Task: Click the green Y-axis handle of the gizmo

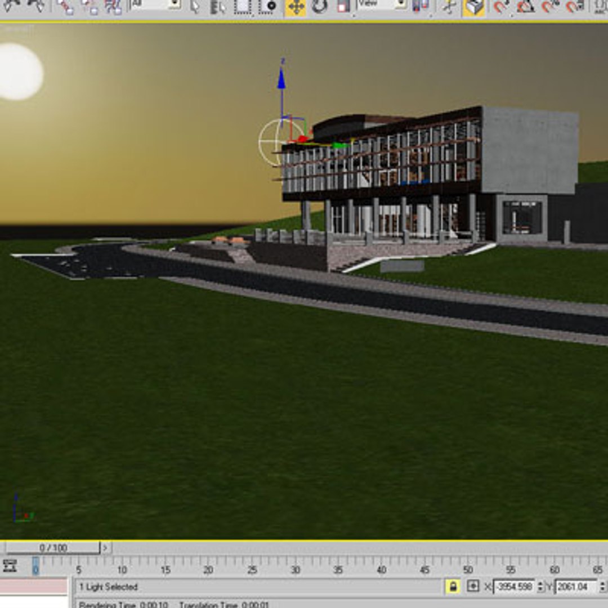Action: [x=341, y=145]
